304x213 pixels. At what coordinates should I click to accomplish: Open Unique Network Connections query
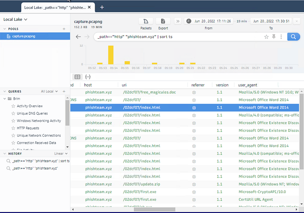[39, 135]
